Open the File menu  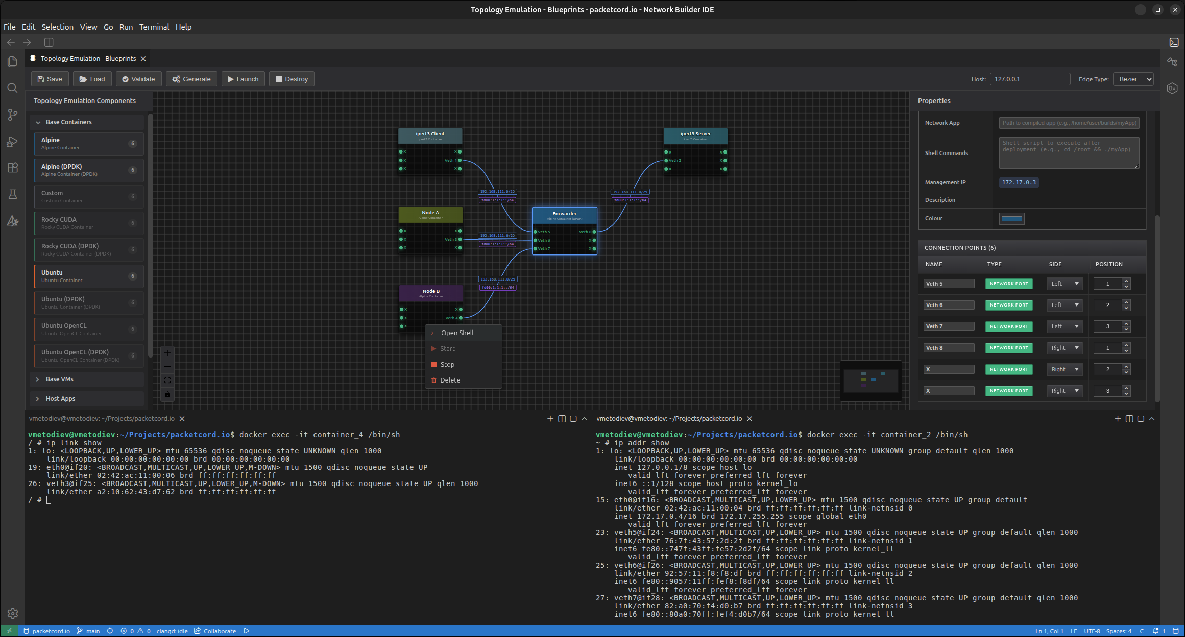10,27
